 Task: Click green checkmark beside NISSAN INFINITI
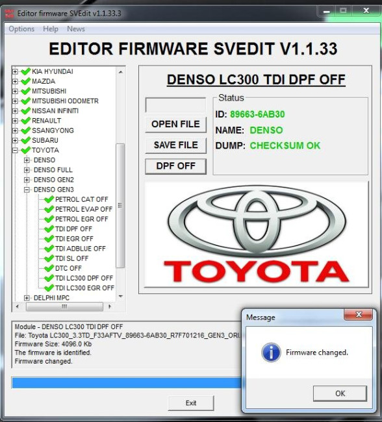click(x=25, y=110)
